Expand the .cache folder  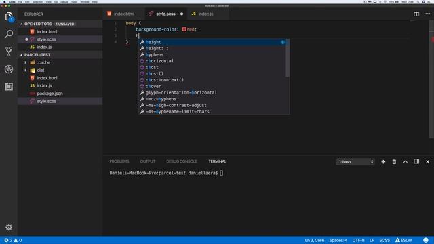click(60, 62)
